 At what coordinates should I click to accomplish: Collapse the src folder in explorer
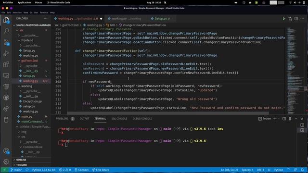[x=17, y=30]
